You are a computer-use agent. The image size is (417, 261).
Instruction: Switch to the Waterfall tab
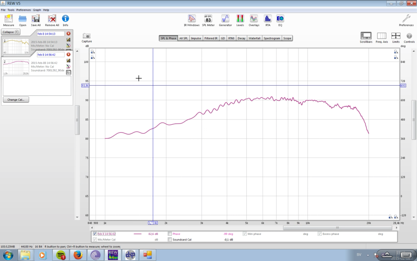[x=254, y=38]
